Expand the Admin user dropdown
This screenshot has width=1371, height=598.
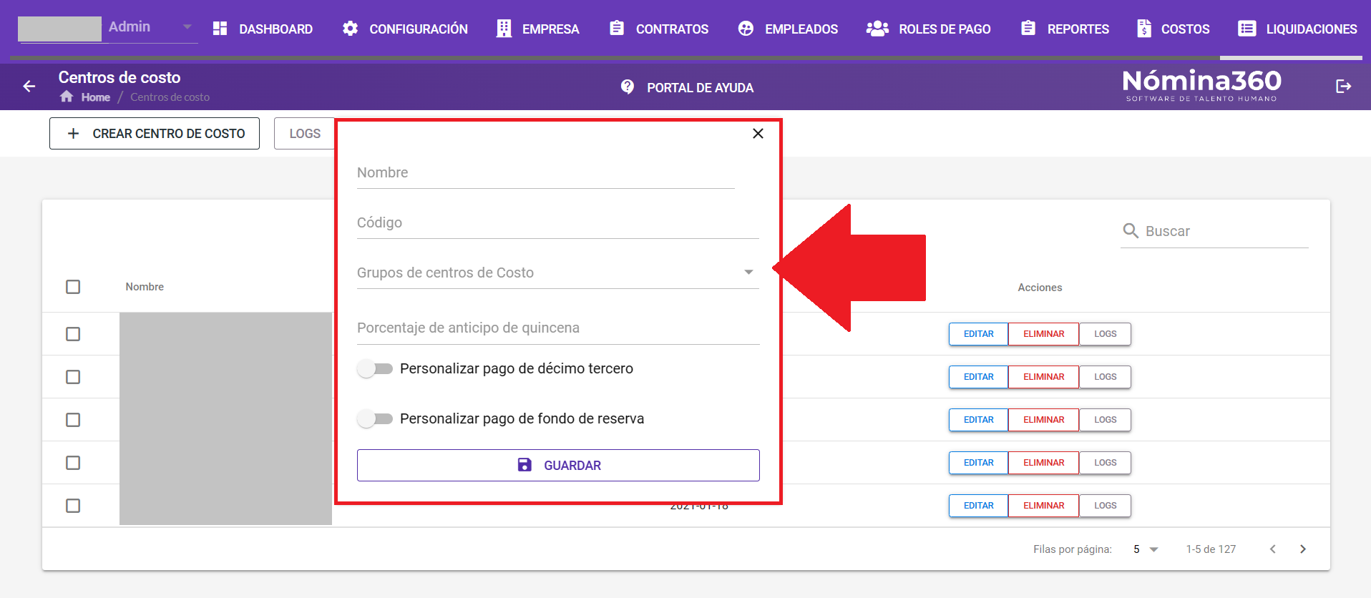[x=187, y=27]
